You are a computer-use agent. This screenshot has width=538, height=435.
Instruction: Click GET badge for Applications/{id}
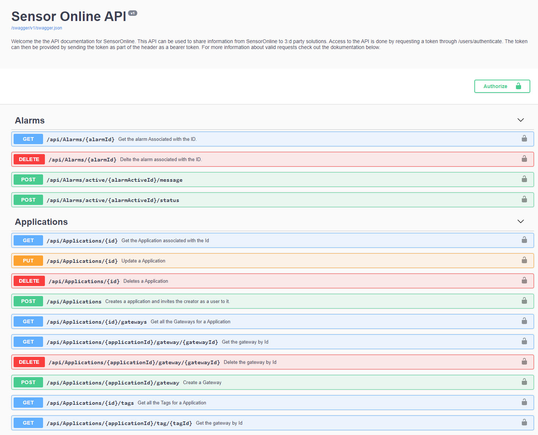click(x=28, y=240)
